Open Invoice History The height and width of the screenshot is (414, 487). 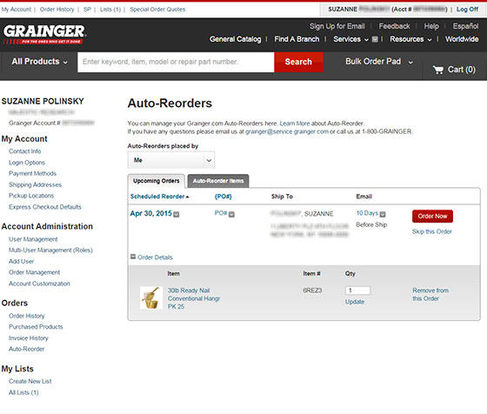click(29, 338)
